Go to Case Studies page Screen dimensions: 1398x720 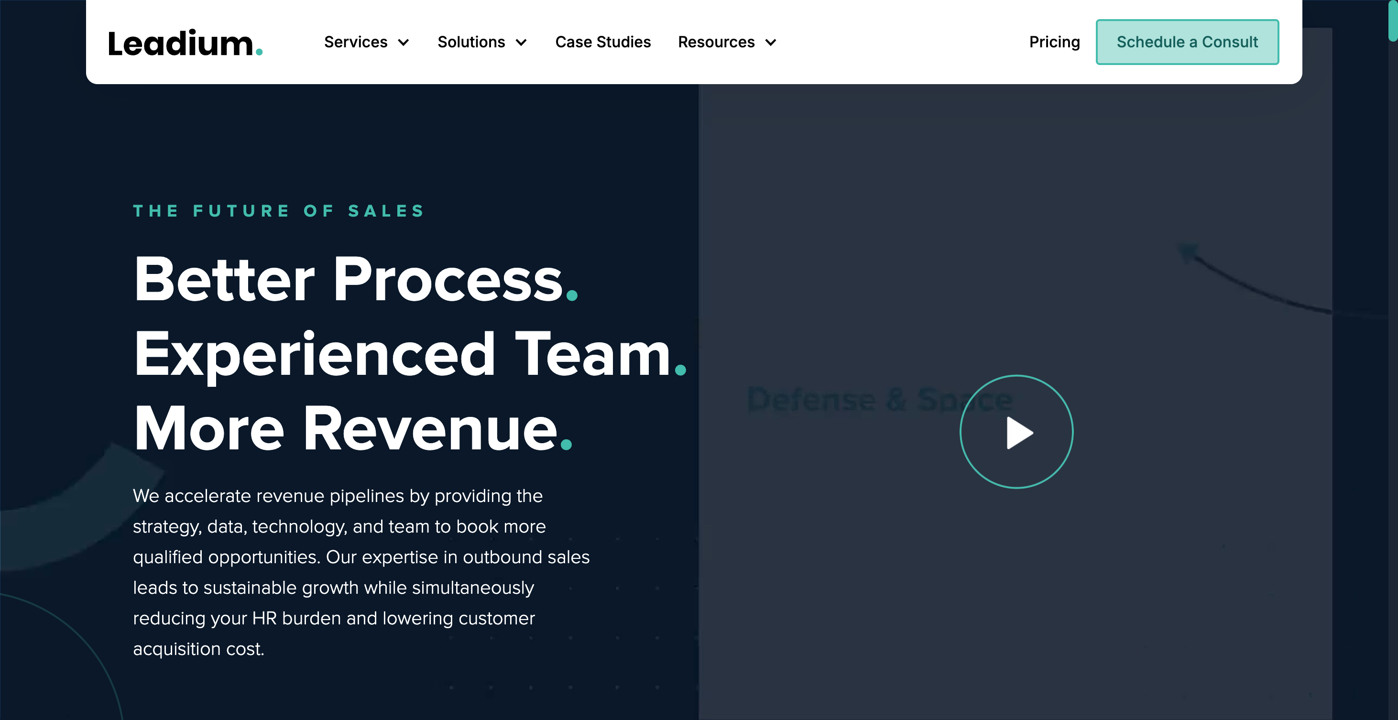click(602, 43)
